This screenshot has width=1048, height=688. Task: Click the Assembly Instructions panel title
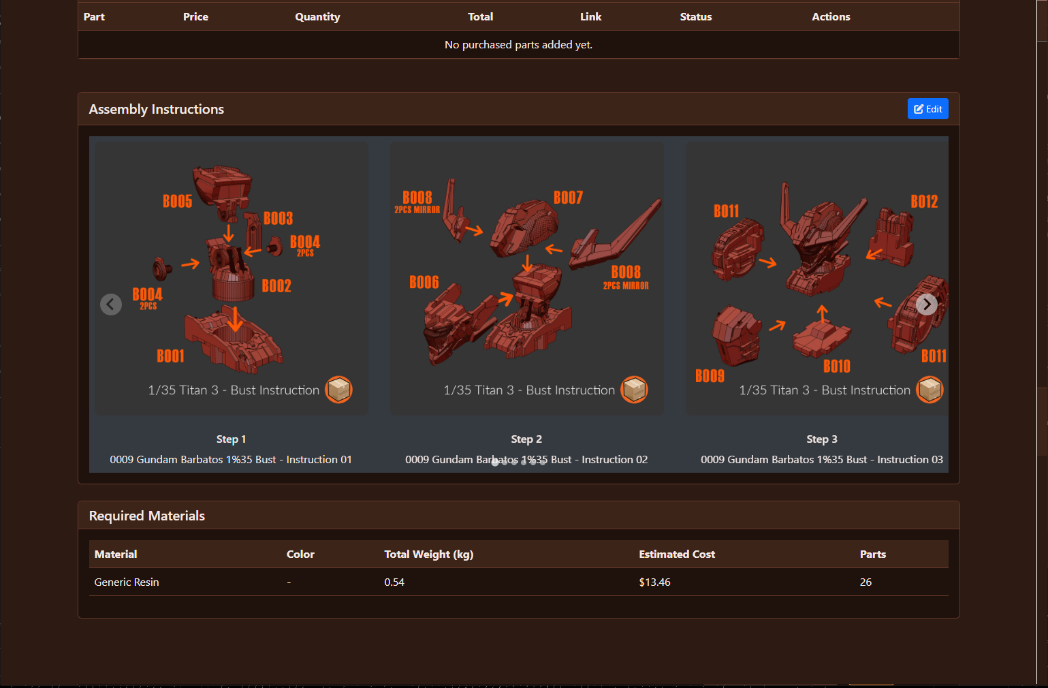click(x=156, y=109)
